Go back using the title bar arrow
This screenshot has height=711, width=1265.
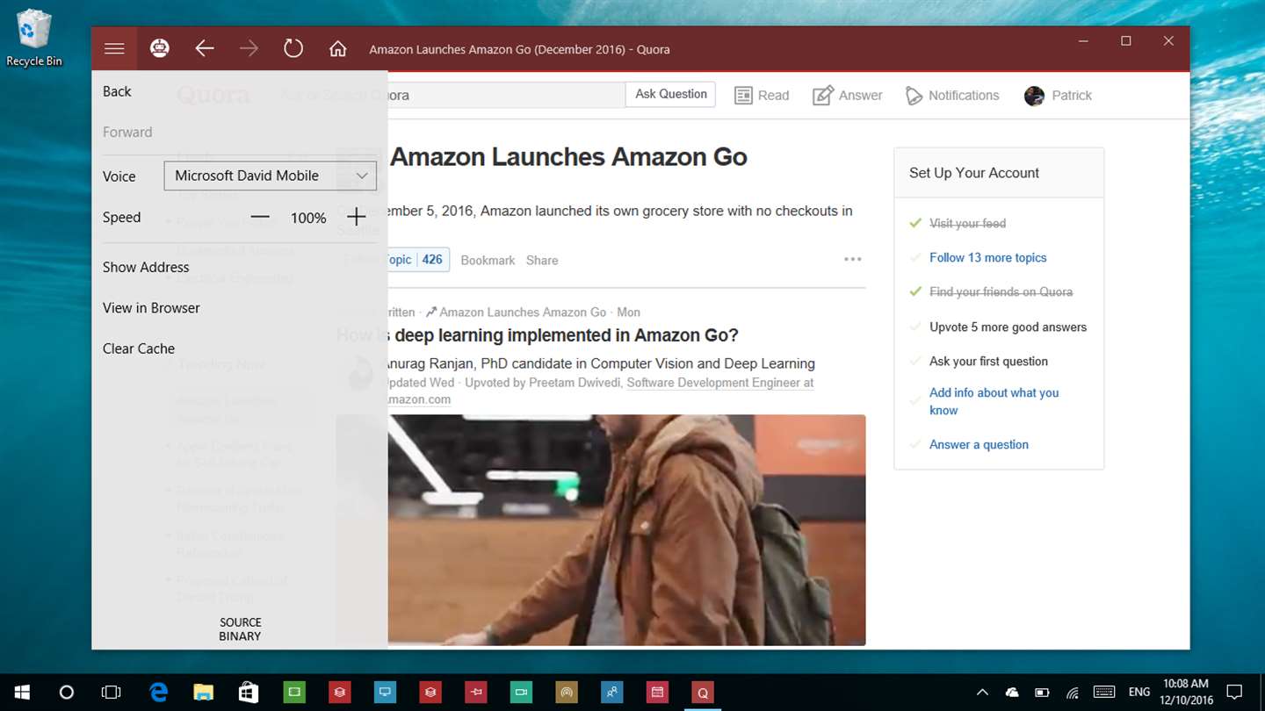[x=204, y=49]
